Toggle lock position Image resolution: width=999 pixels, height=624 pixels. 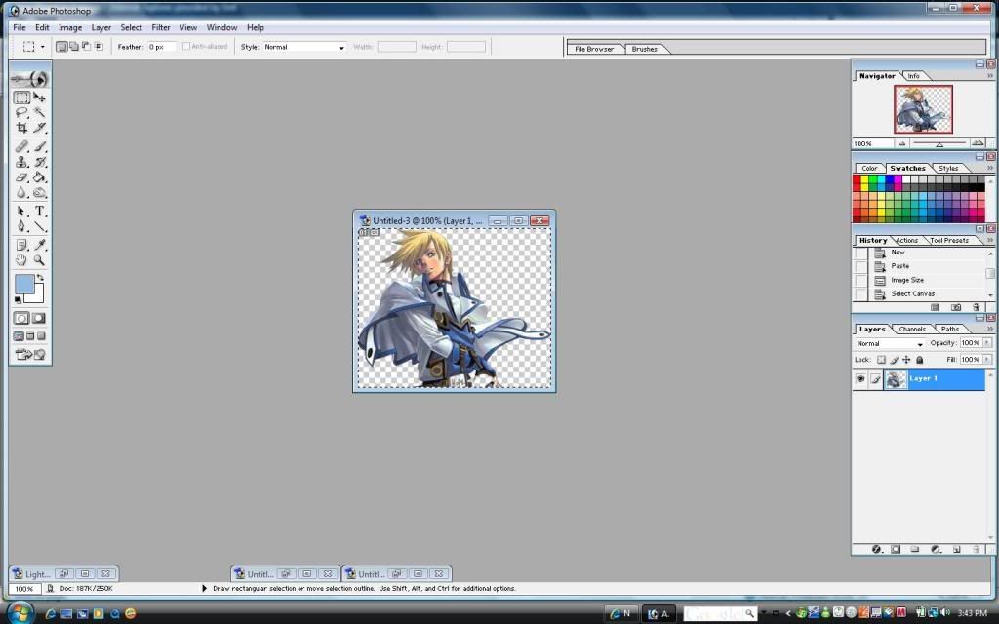coord(906,360)
